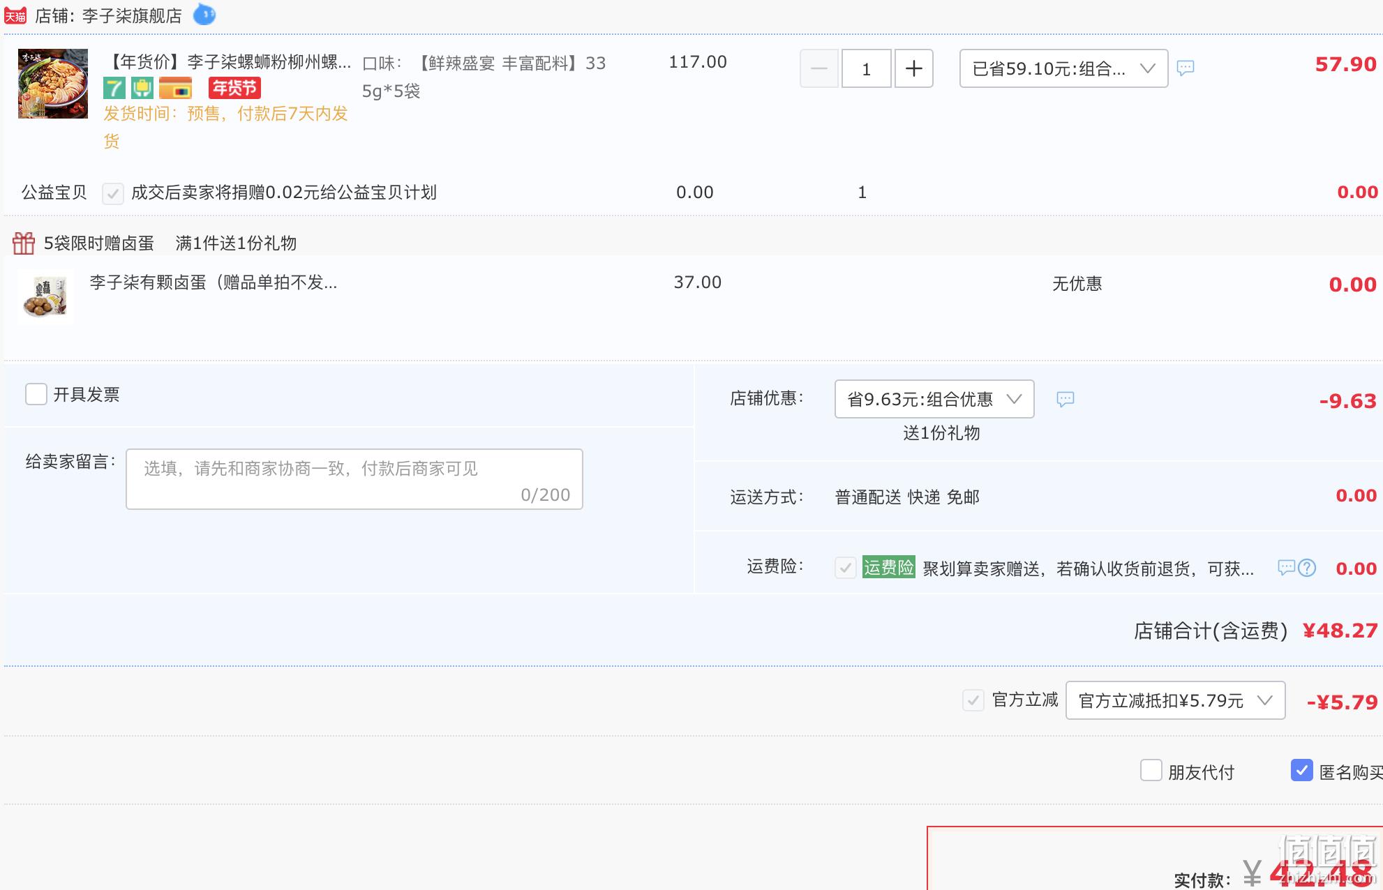
Task: Click the green 运费险 label badge
Action: point(888,567)
